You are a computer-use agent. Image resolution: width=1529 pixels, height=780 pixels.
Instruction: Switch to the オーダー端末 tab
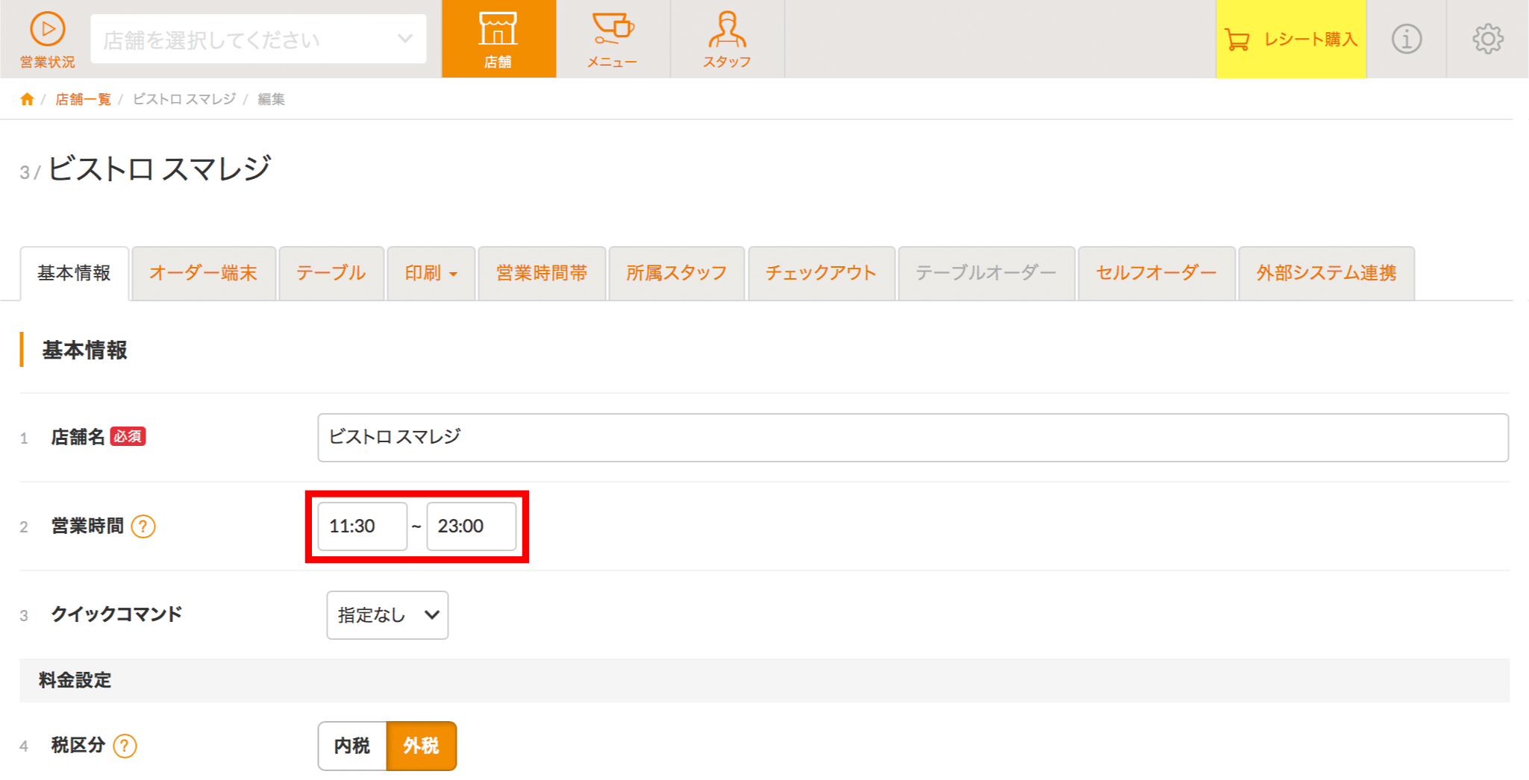(203, 274)
